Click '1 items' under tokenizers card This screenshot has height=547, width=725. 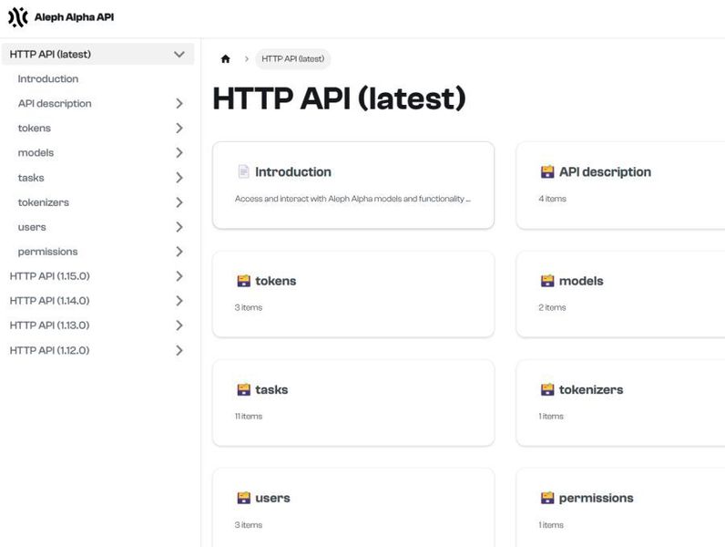551,416
